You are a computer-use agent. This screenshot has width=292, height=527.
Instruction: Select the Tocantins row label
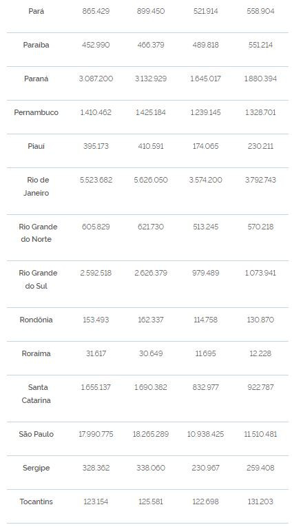[36, 502]
